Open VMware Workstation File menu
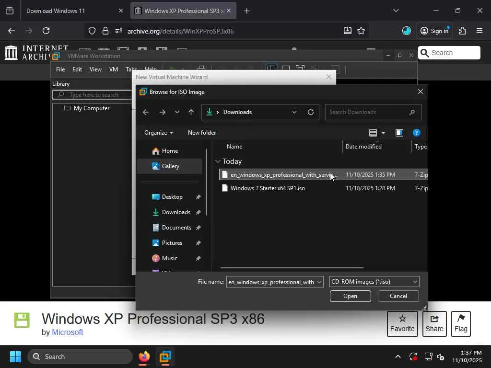This screenshot has height=368, width=491. (x=60, y=69)
